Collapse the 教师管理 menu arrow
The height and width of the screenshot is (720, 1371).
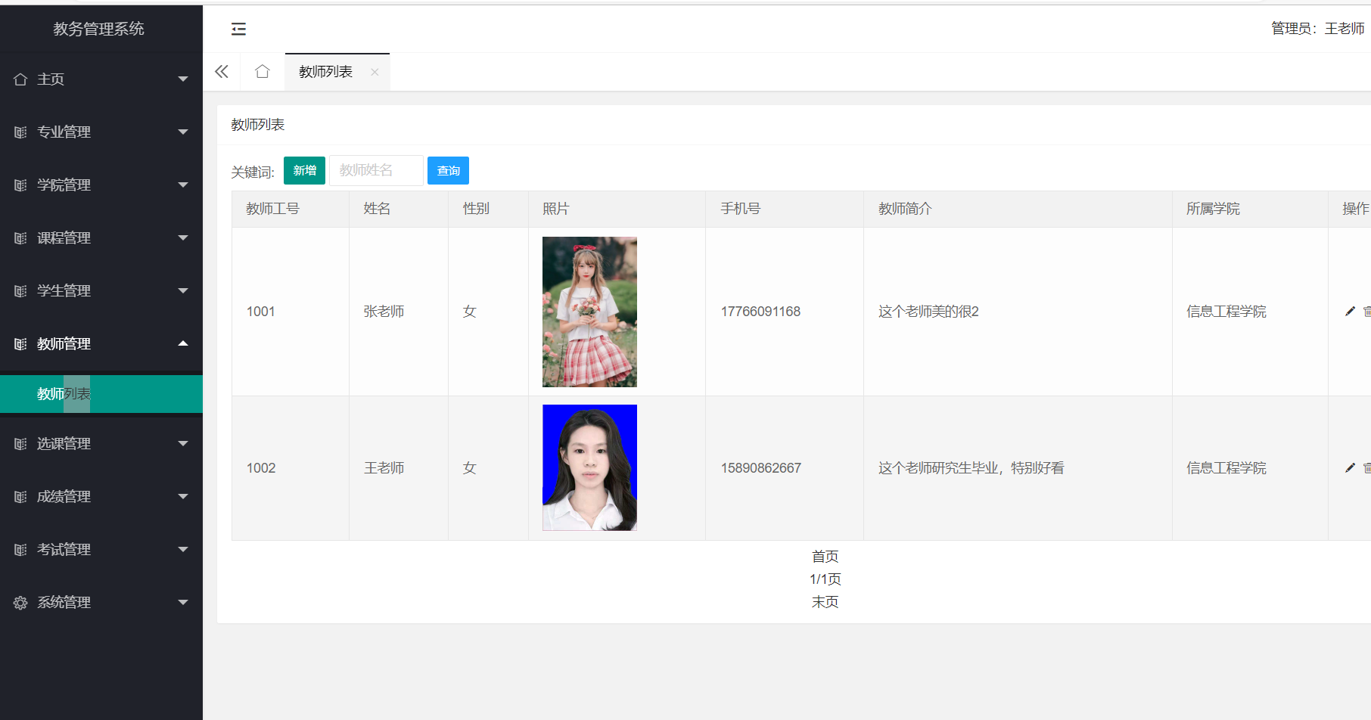pos(183,343)
